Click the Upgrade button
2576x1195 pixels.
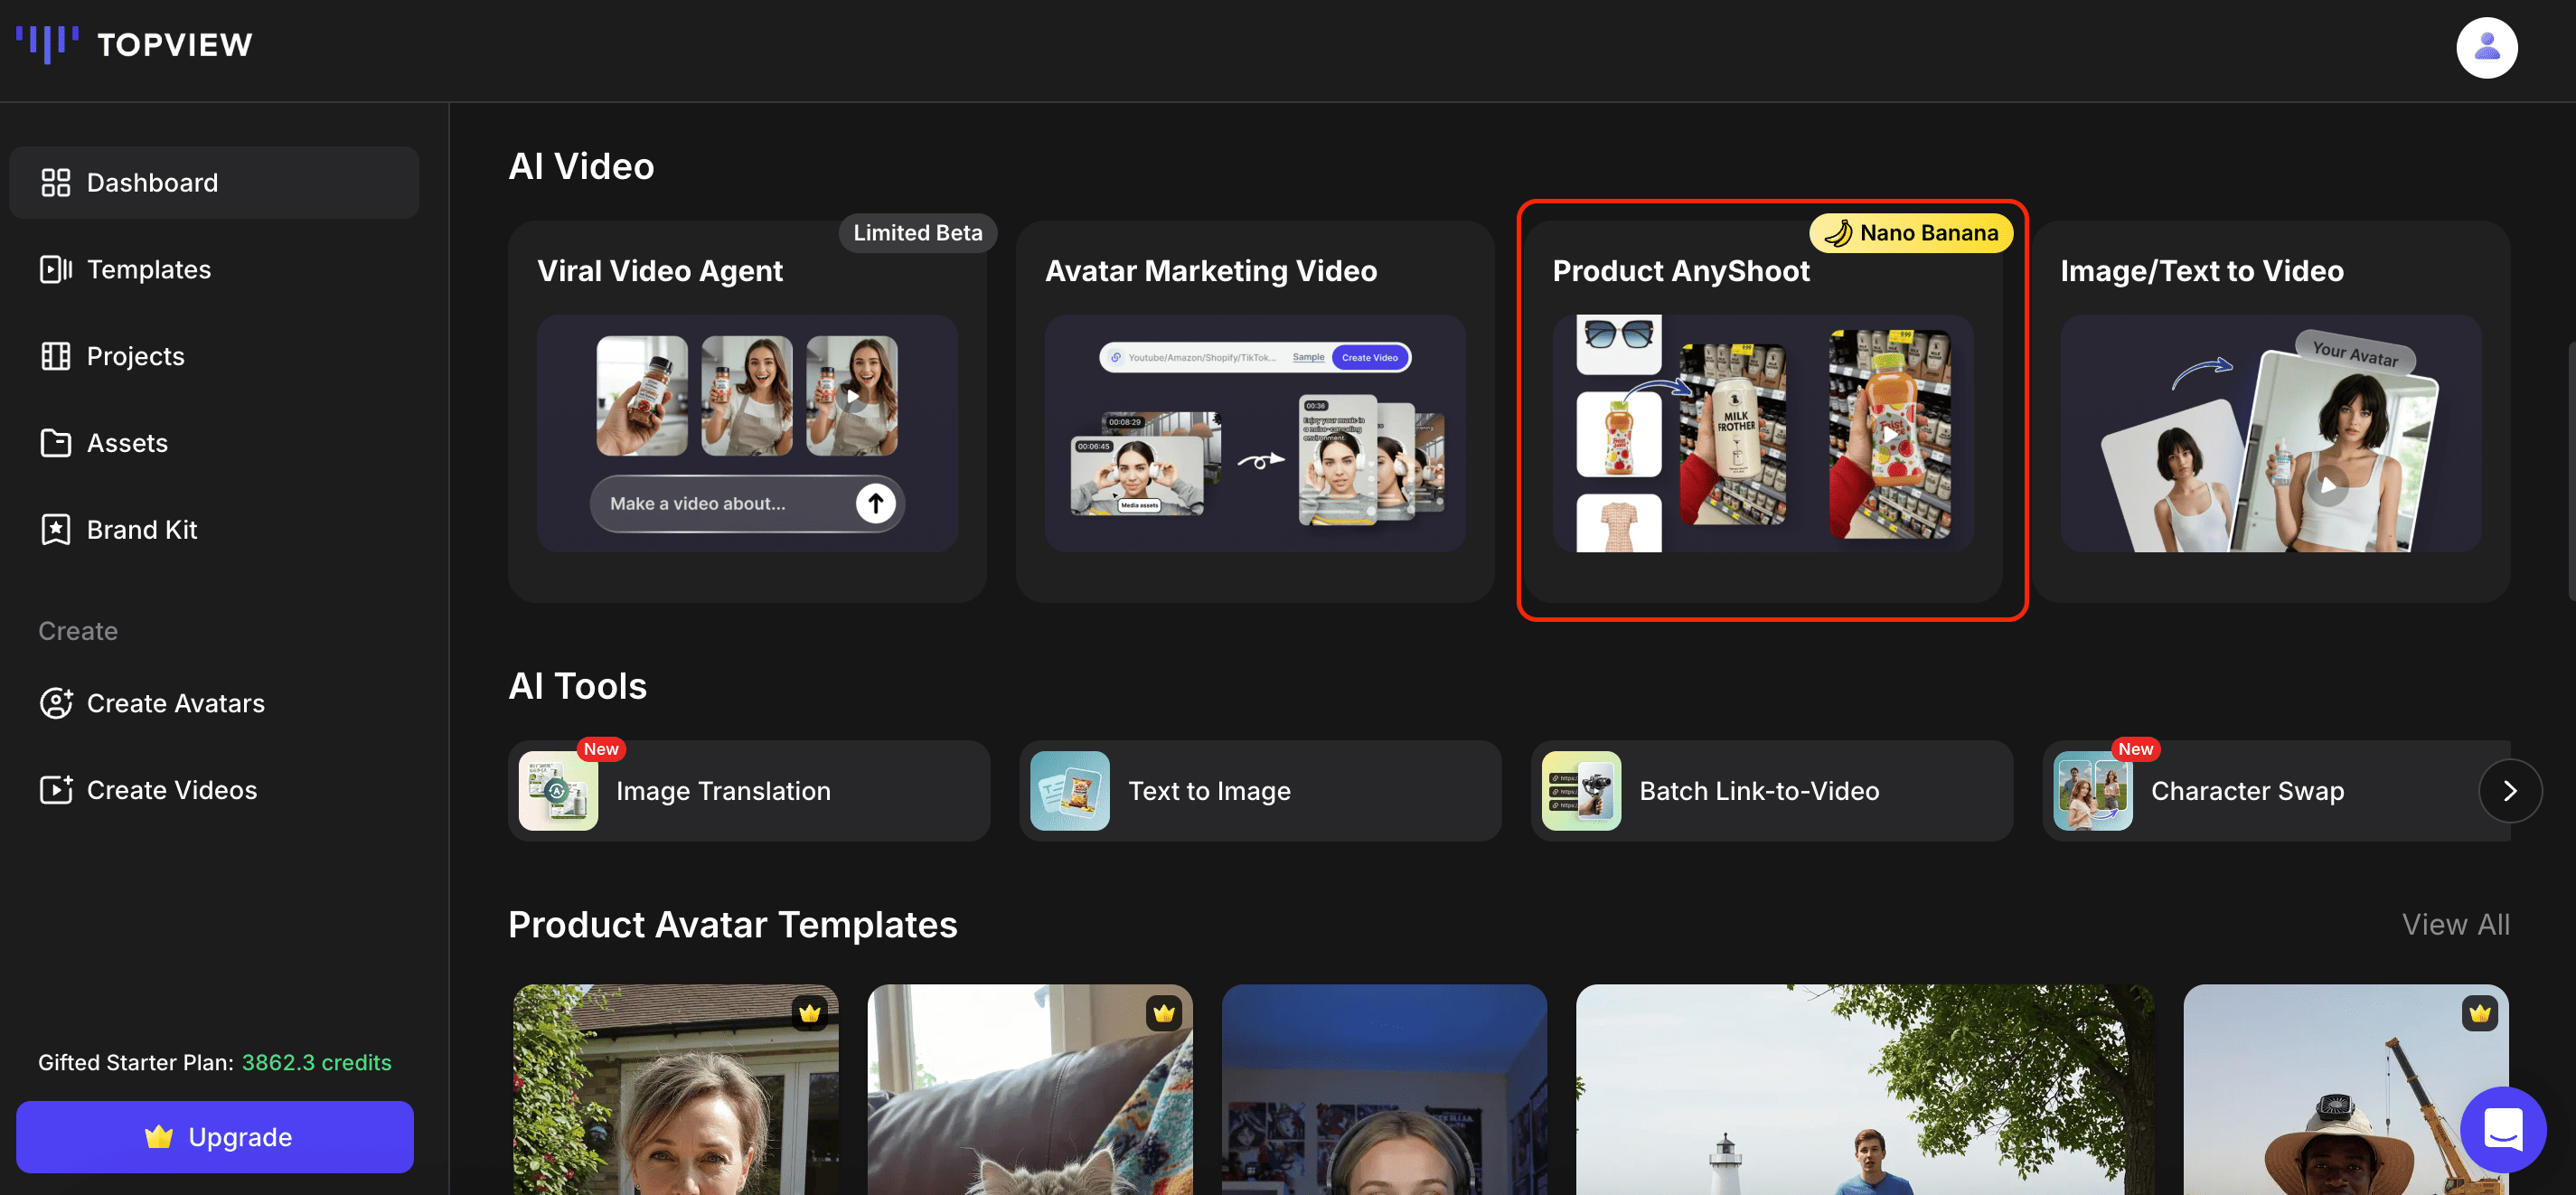214,1136
